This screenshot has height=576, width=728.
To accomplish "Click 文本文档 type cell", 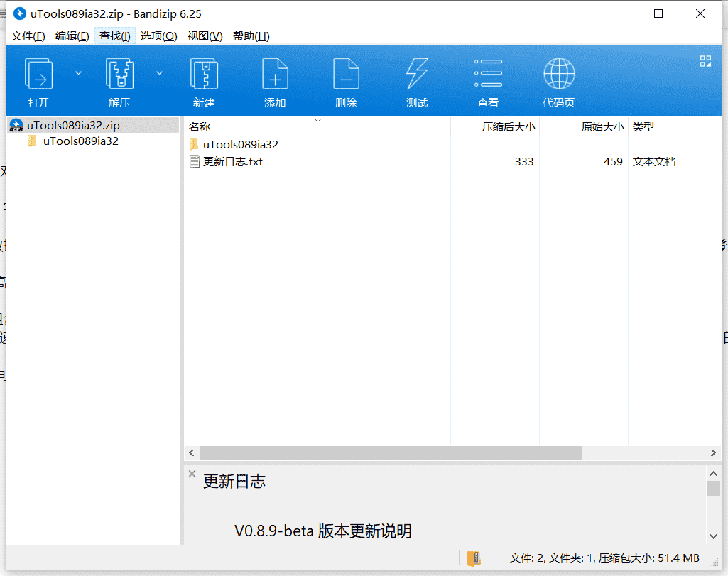I will tap(653, 161).
